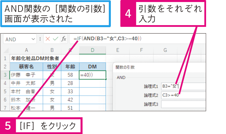This screenshot has width=226, height=134.
Task: Click the 論理式2 input field containing C3>=40
Action: (x=184, y=95)
